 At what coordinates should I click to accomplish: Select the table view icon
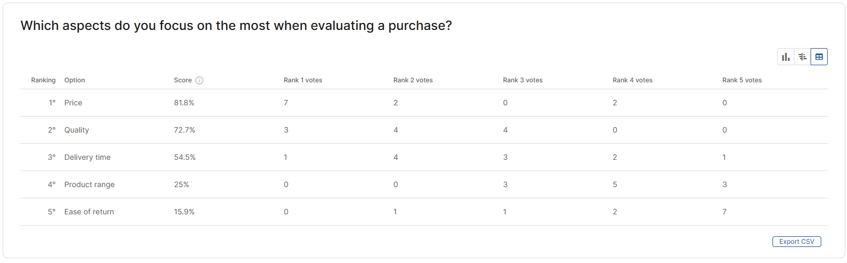click(819, 57)
